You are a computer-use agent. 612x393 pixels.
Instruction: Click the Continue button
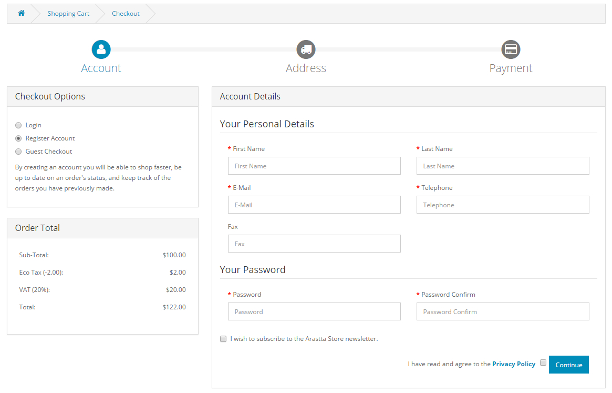[569, 365]
